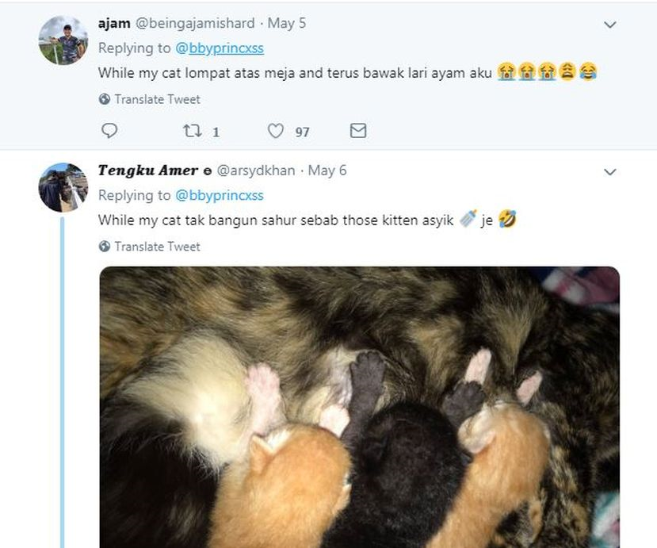Open ajam's profile avatar
This screenshot has width=657, height=548.
[63, 40]
